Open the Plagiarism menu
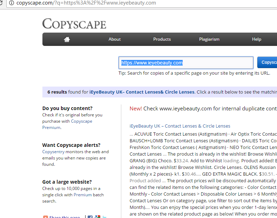Image resolution: width=277 pixels, height=218 pixels. pos(209,39)
